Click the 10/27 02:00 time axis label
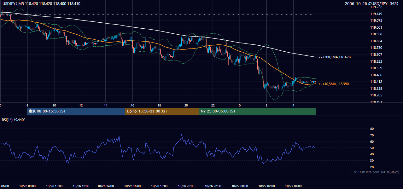403x189 pixels. [267, 186]
